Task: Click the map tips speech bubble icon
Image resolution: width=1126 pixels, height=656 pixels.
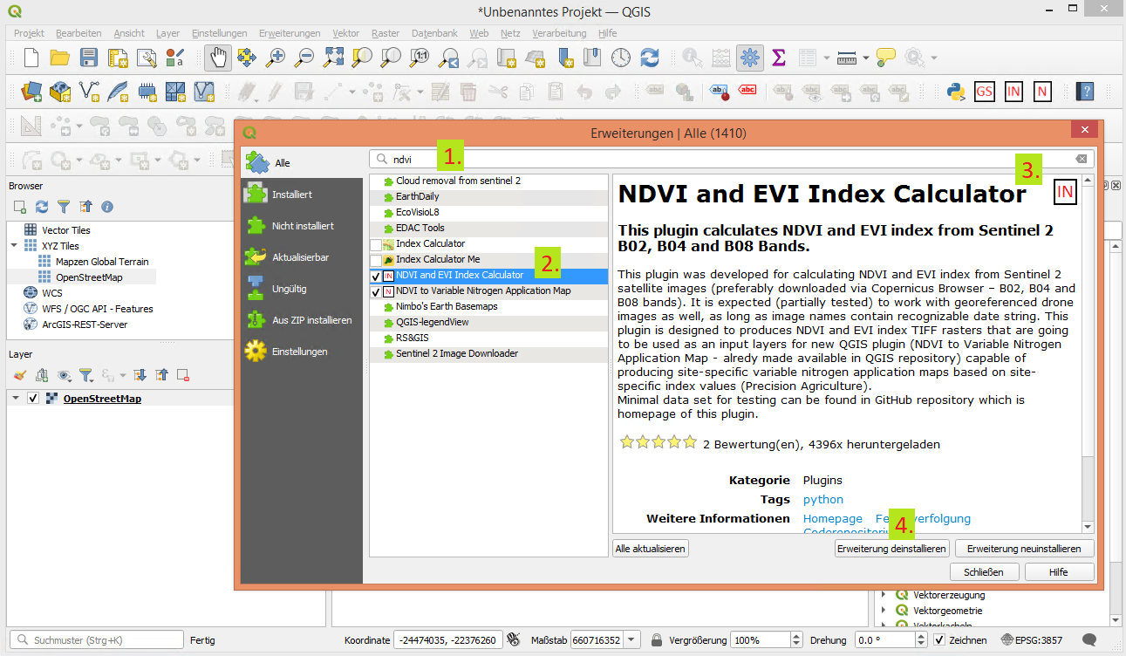Action: [886, 58]
